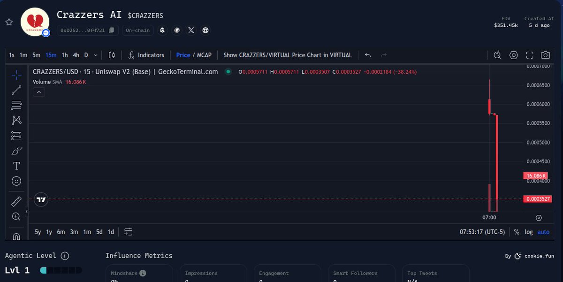Select the XABCD pattern tool
Image resolution: width=563 pixels, height=282 pixels.
(16, 120)
